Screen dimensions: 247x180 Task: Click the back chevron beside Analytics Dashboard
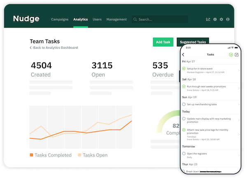pyautogui.click(x=31, y=48)
